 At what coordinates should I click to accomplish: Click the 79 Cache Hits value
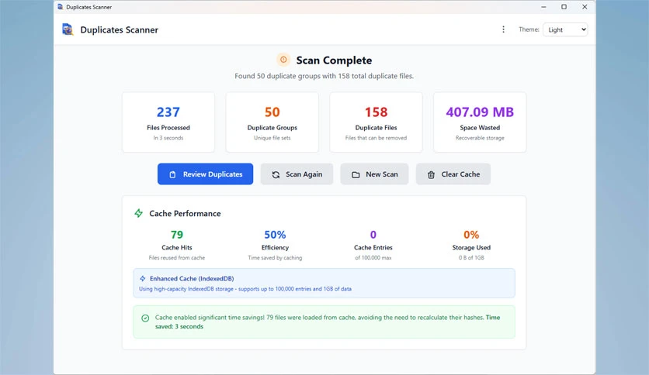(177, 235)
